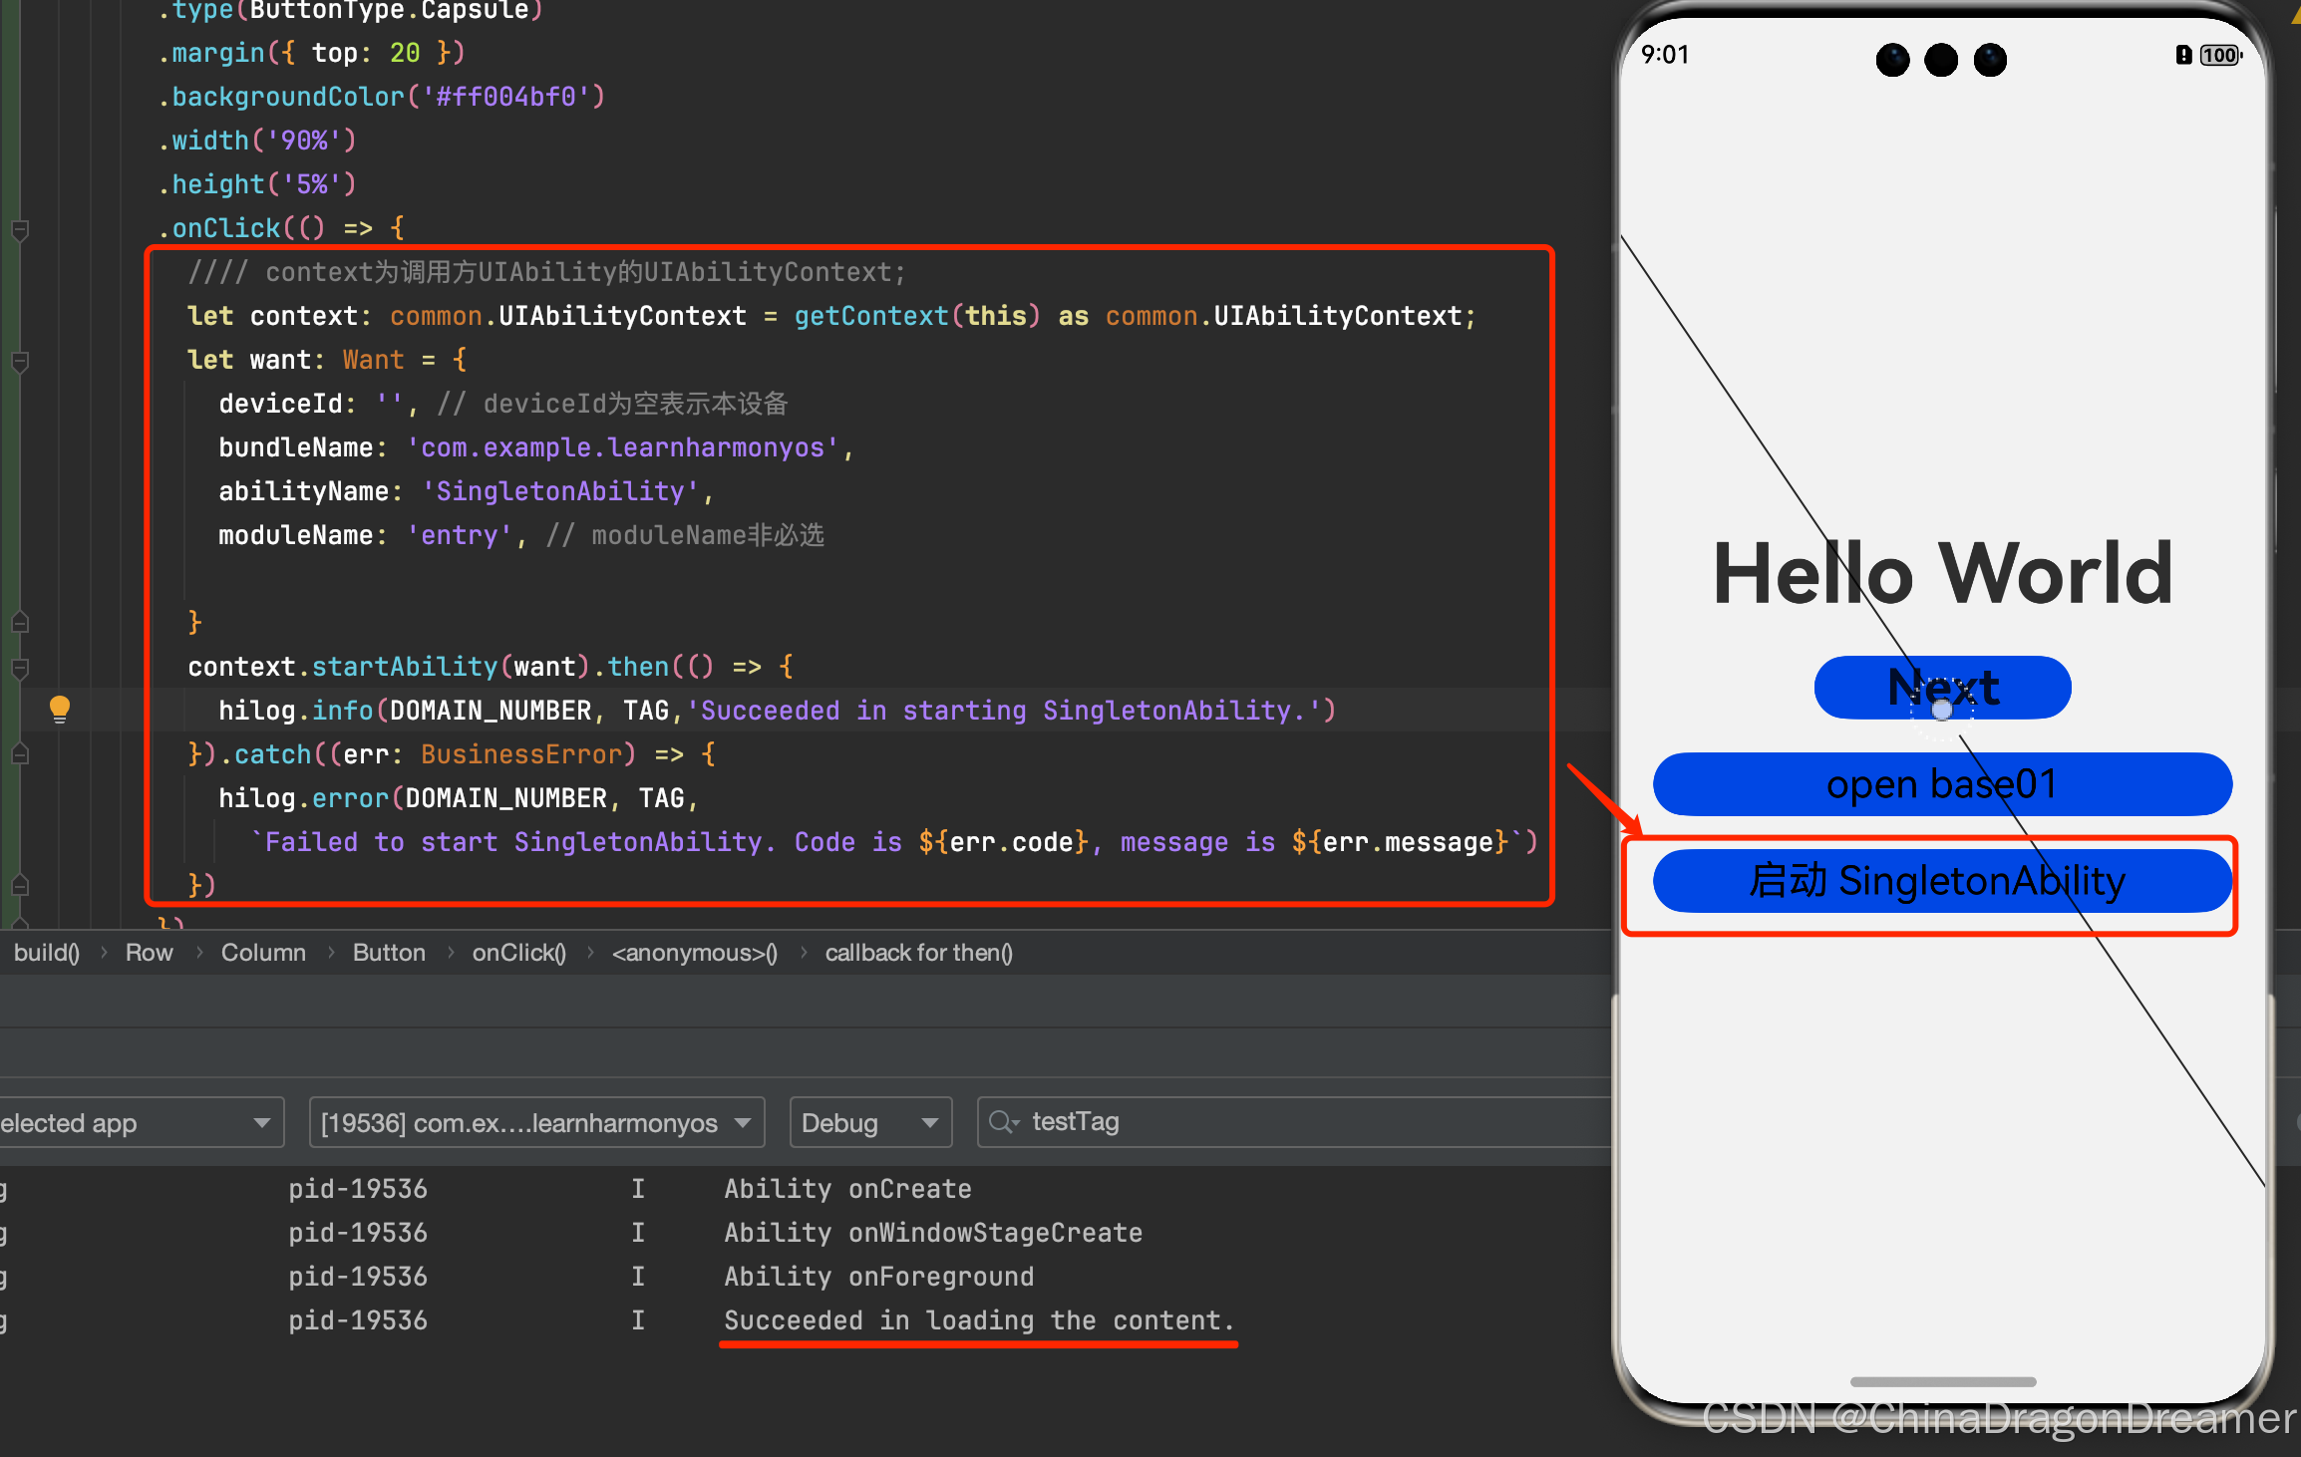This screenshot has width=2301, height=1457.
Task: Click the Button breadcrumb entry
Action: pyautogui.click(x=389, y=953)
